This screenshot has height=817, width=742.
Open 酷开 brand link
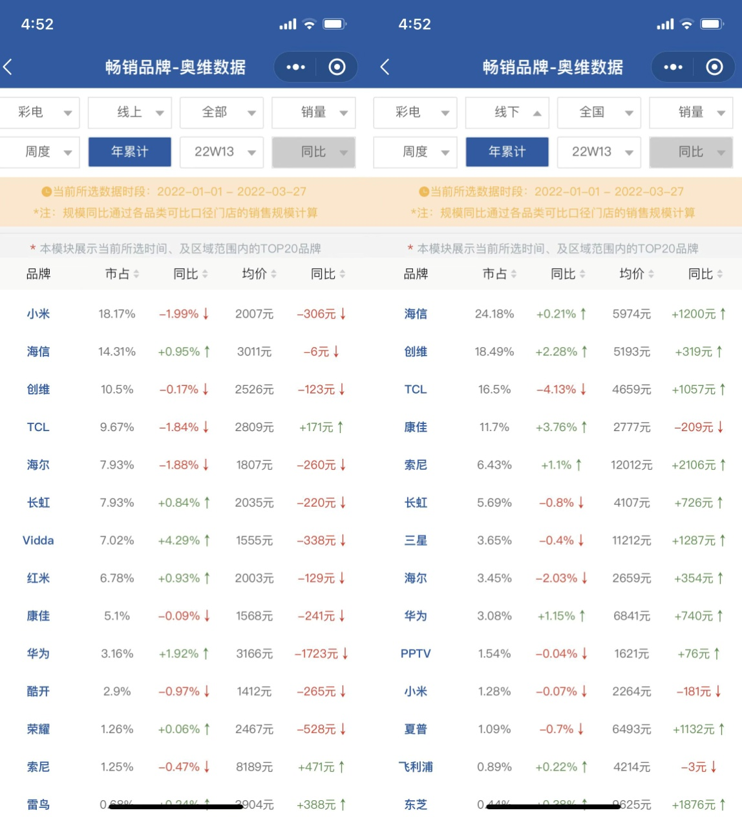click(x=38, y=692)
